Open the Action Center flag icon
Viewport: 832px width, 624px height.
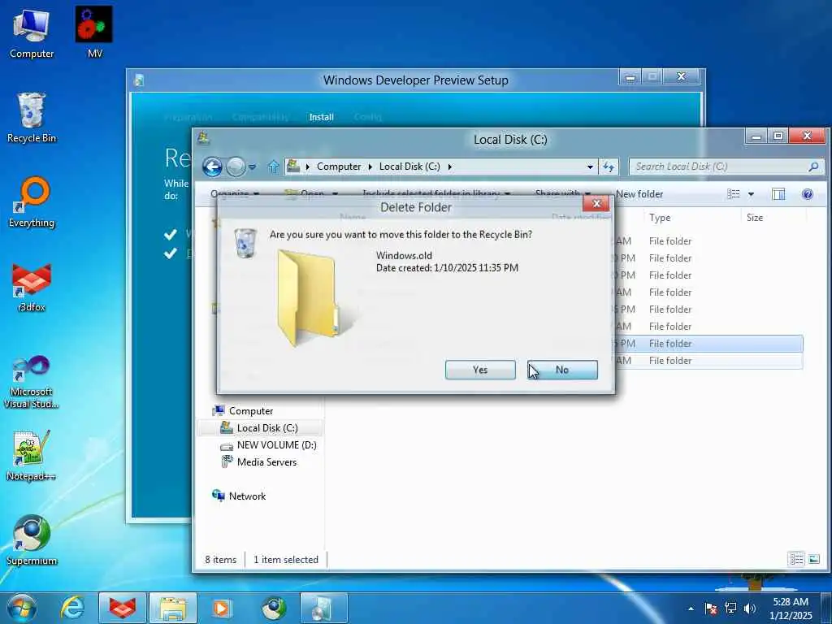[711, 609]
